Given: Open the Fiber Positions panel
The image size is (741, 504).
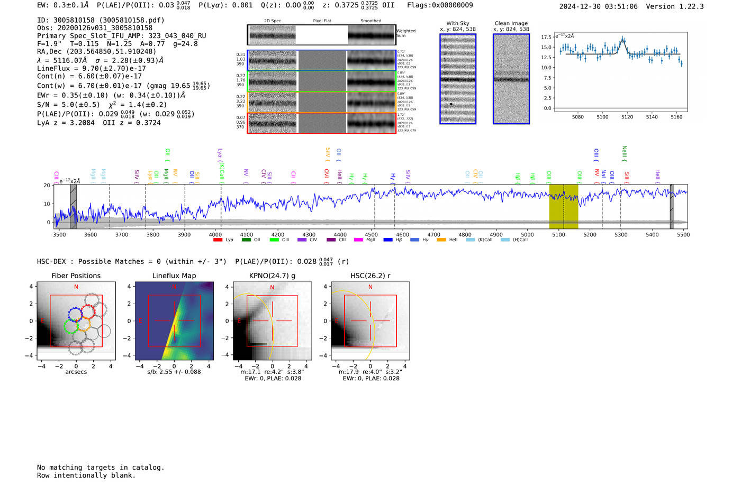Looking at the screenshot, I should [x=76, y=322].
